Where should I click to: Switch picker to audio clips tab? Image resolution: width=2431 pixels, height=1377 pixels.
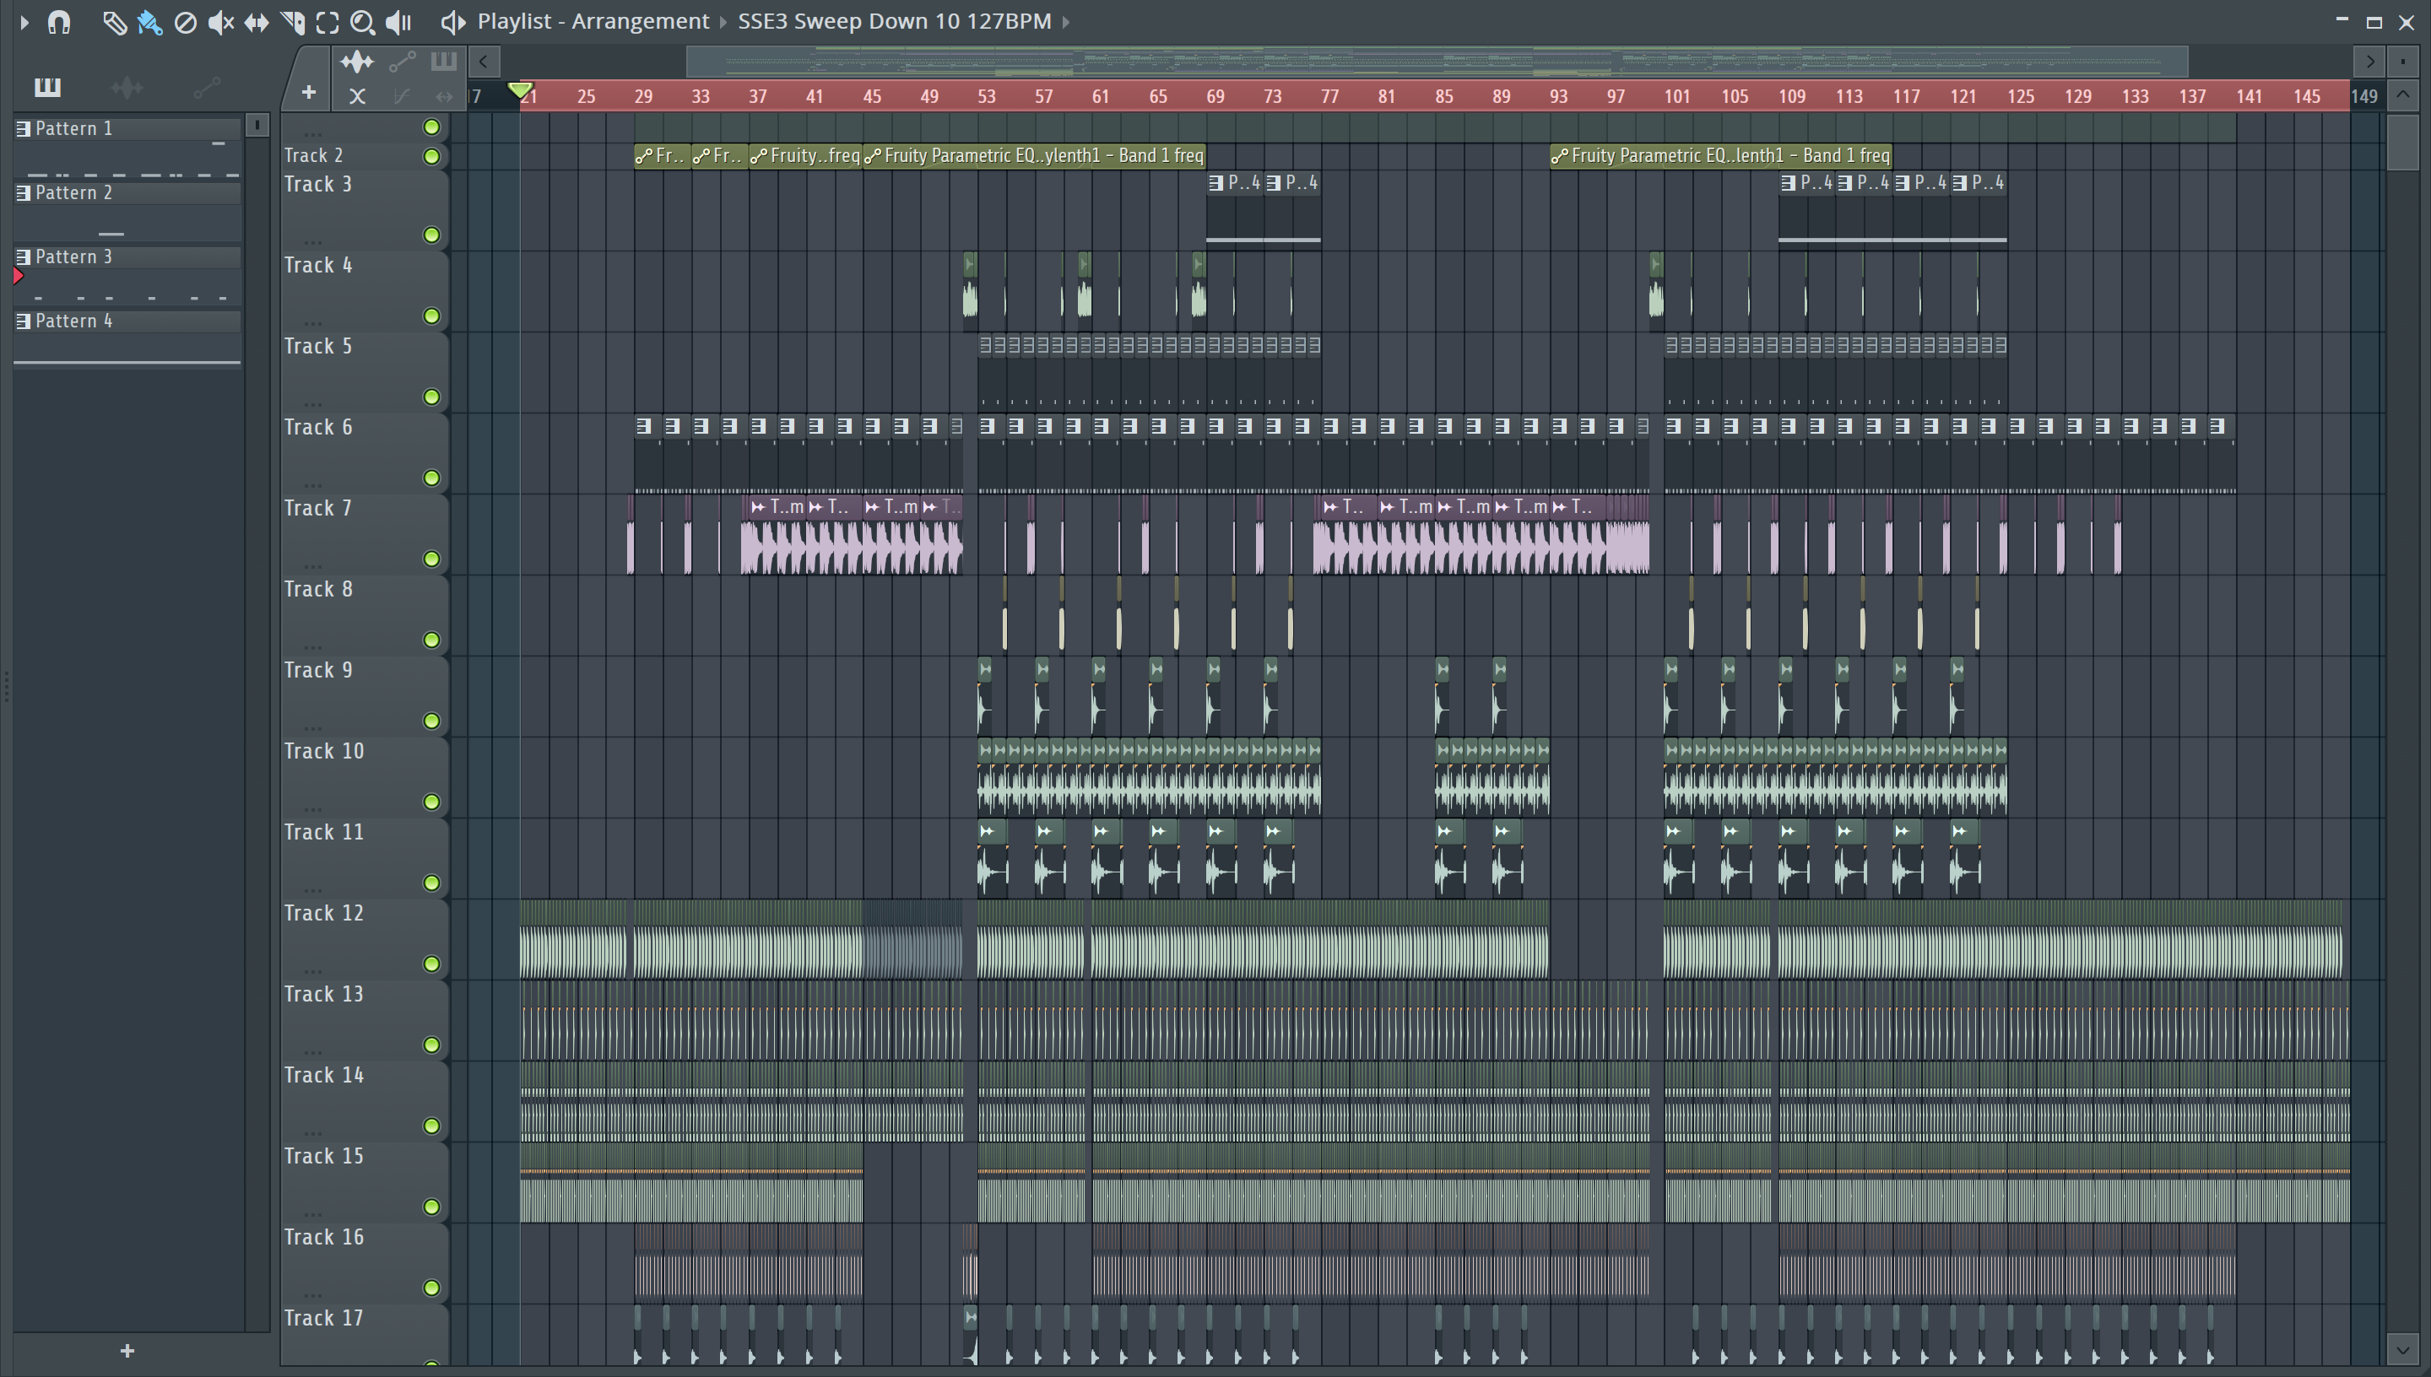coord(127,88)
